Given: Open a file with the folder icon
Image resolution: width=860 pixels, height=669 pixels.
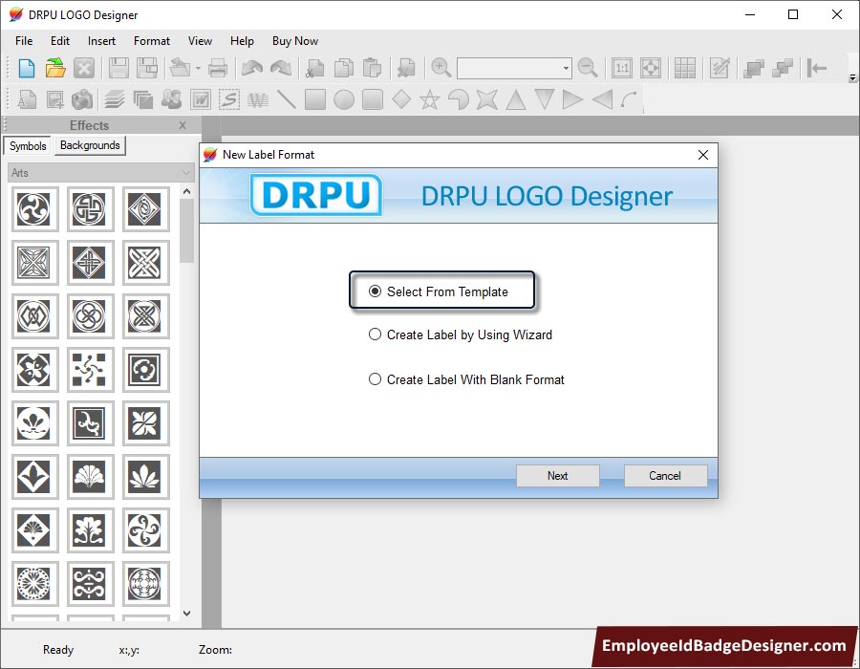Looking at the screenshot, I should 55,69.
